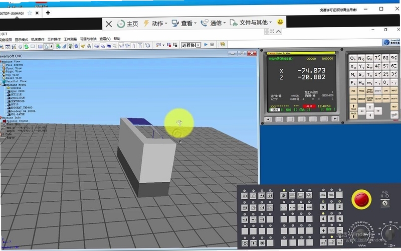Click the left-arrow softkey under CNC screen

tap(268, 119)
